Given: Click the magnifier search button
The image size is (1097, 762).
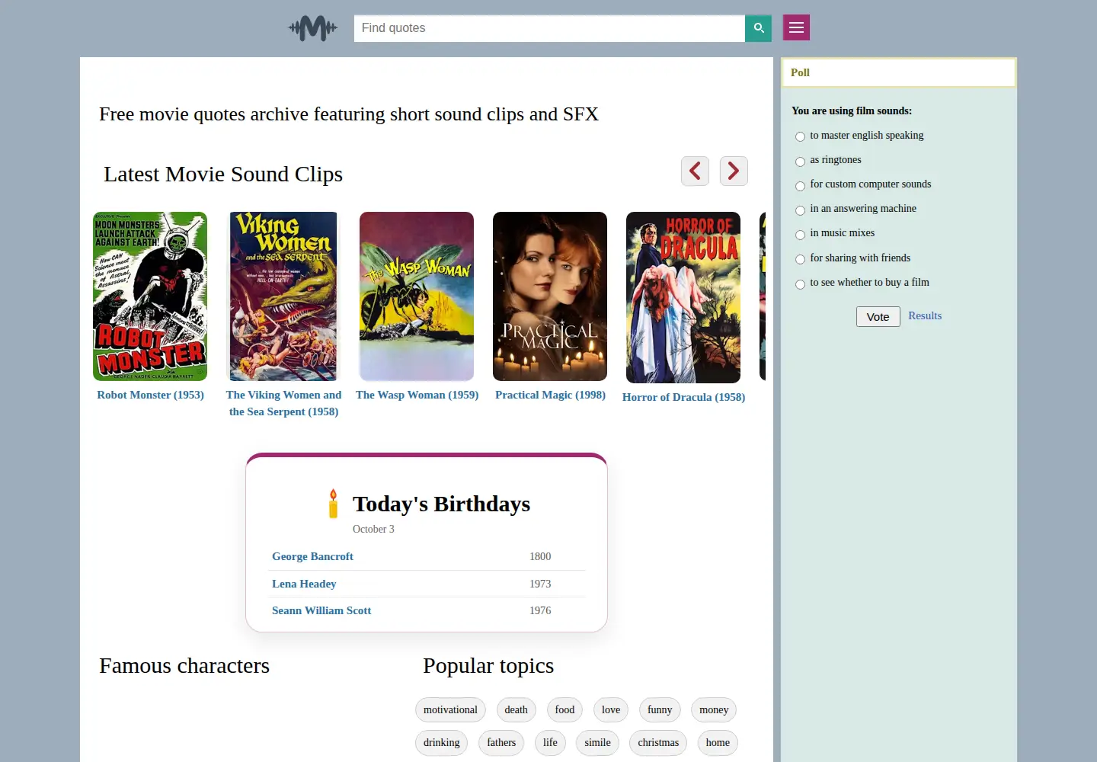Looking at the screenshot, I should tap(758, 28).
